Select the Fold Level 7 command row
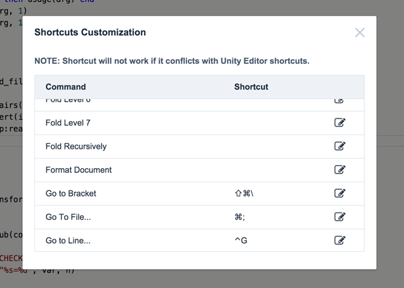This screenshot has height=288, width=404. tap(199, 122)
